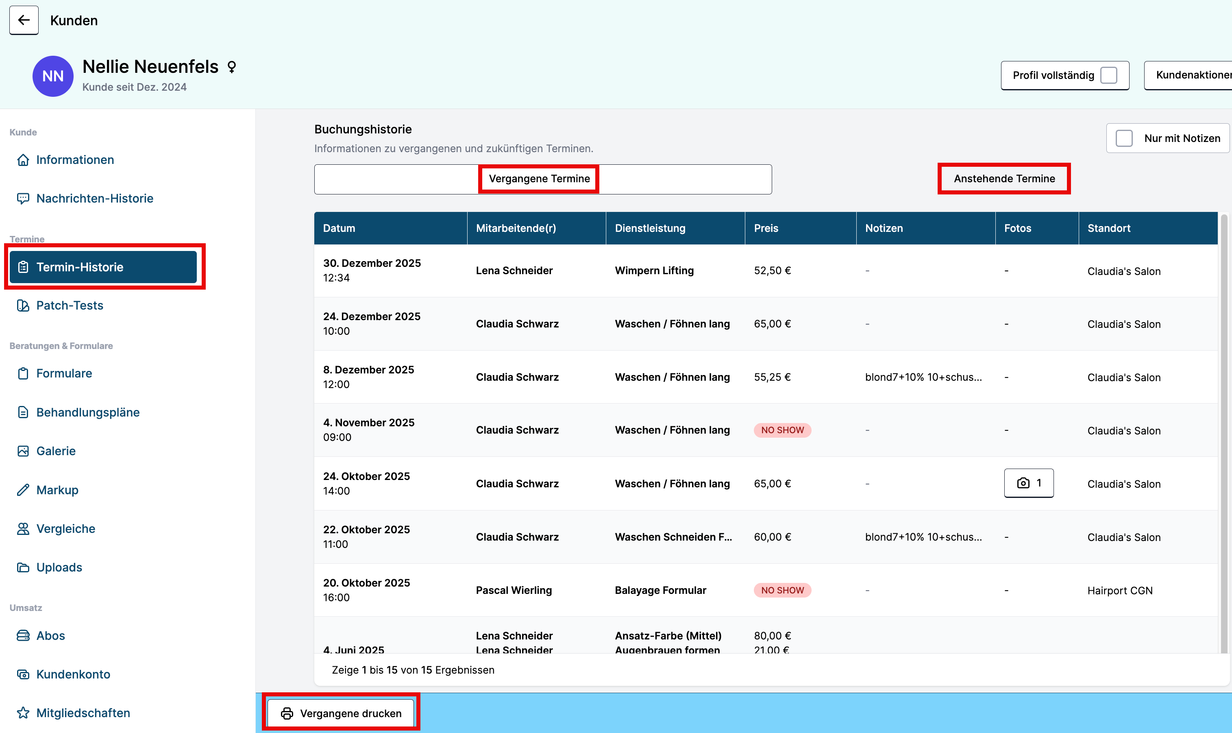Open the photo camera button for 24. Oktober

(1028, 483)
